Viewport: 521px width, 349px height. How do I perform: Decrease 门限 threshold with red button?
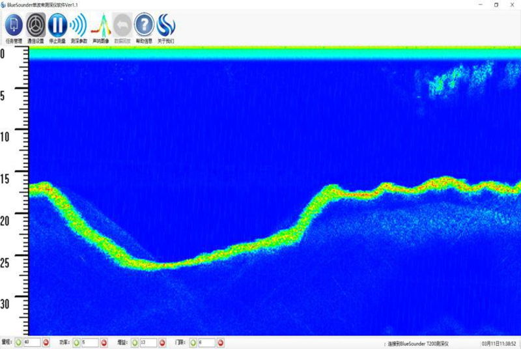221,342
